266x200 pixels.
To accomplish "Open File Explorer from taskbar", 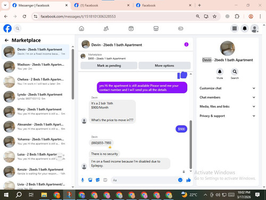I will tap(44, 195).
